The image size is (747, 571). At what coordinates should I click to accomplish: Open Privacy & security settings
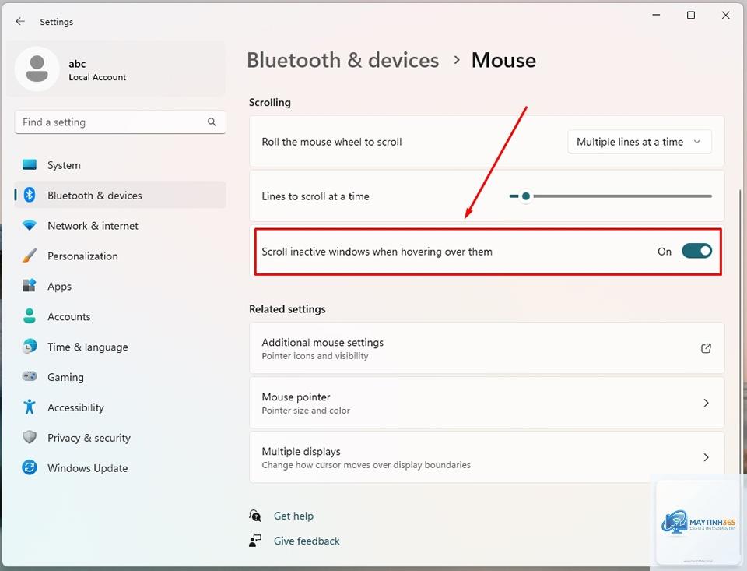(120, 438)
